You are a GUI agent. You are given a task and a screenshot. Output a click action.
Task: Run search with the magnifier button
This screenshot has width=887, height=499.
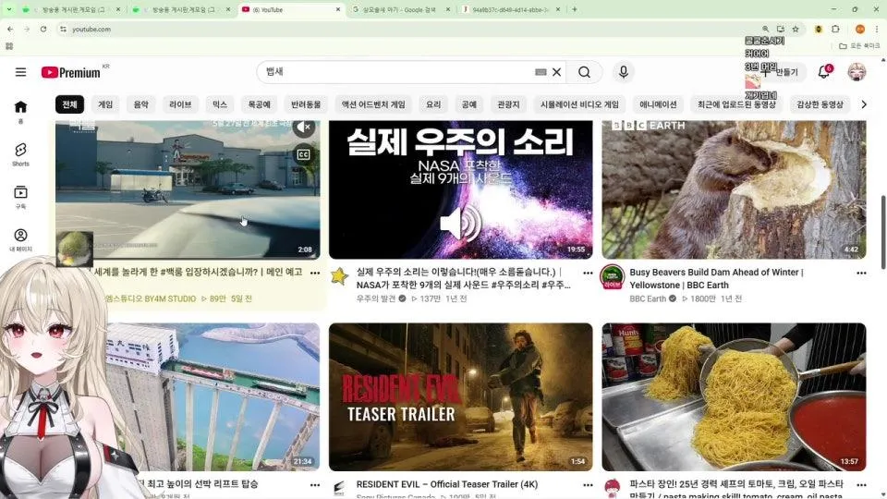[584, 72]
